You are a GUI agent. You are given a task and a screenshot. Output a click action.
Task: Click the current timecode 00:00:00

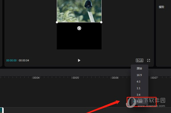click(x=11, y=60)
